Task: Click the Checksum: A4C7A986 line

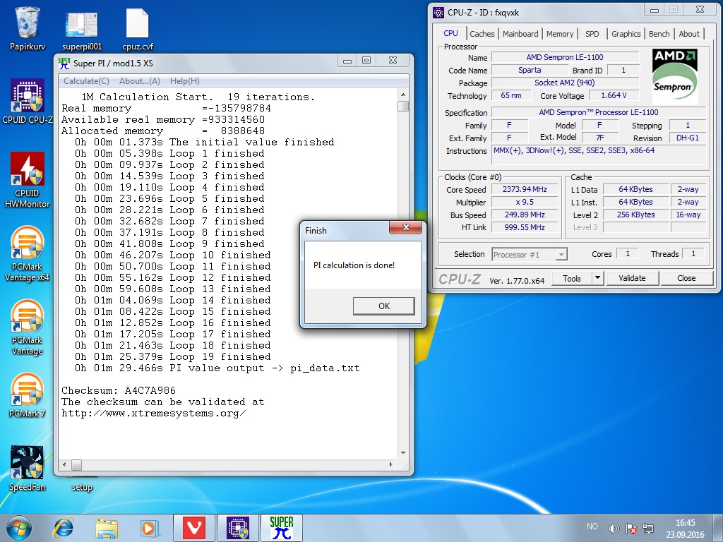Action: click(119, 390)
